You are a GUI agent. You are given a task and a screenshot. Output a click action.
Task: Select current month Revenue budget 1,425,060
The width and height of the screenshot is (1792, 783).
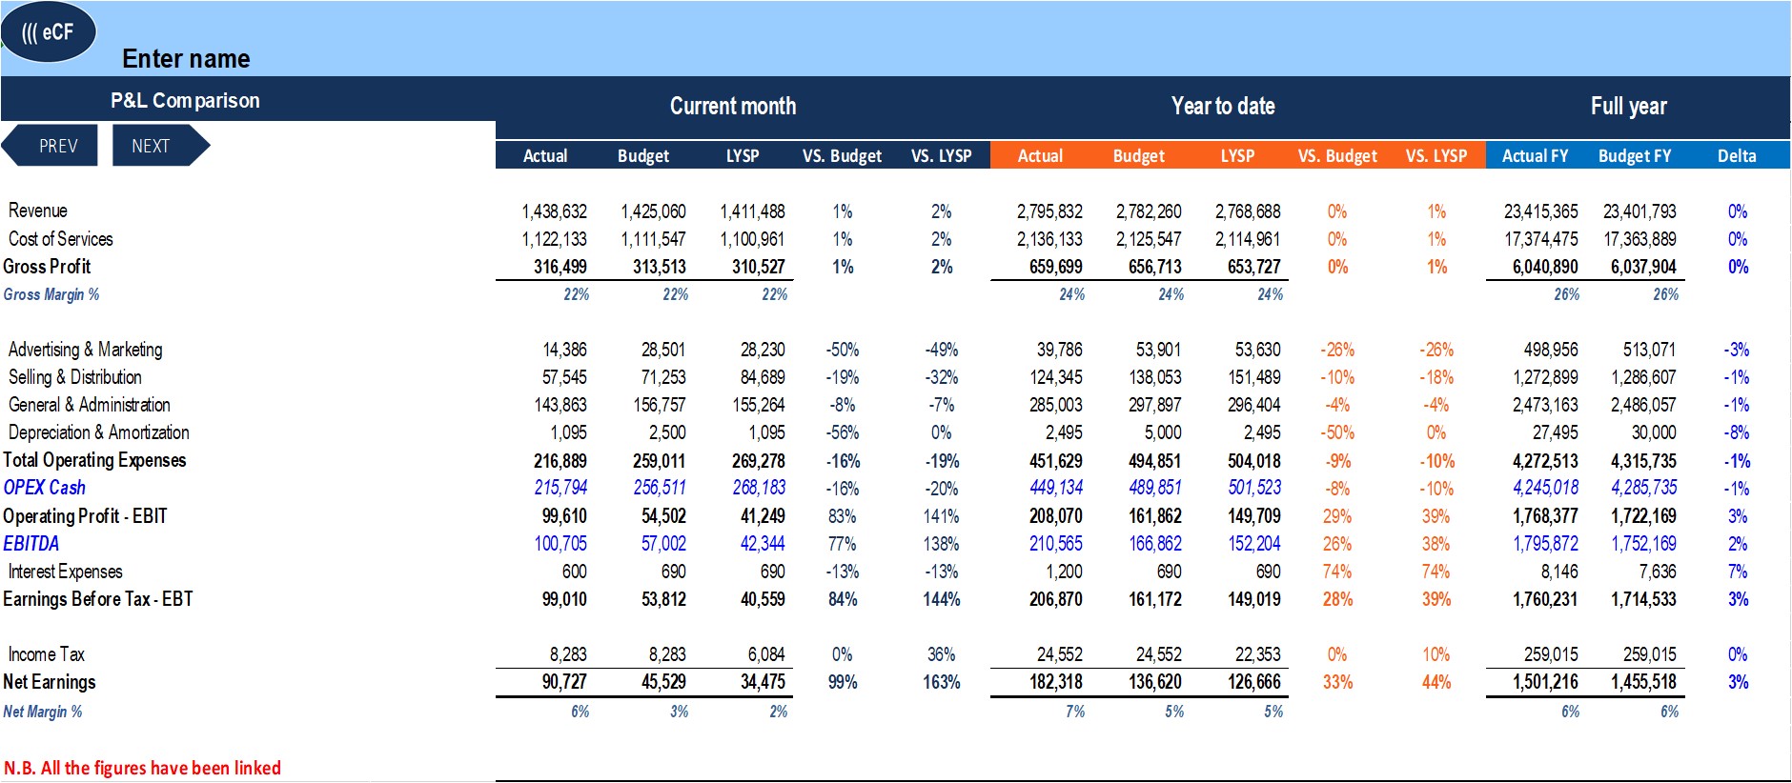(653, 211)
